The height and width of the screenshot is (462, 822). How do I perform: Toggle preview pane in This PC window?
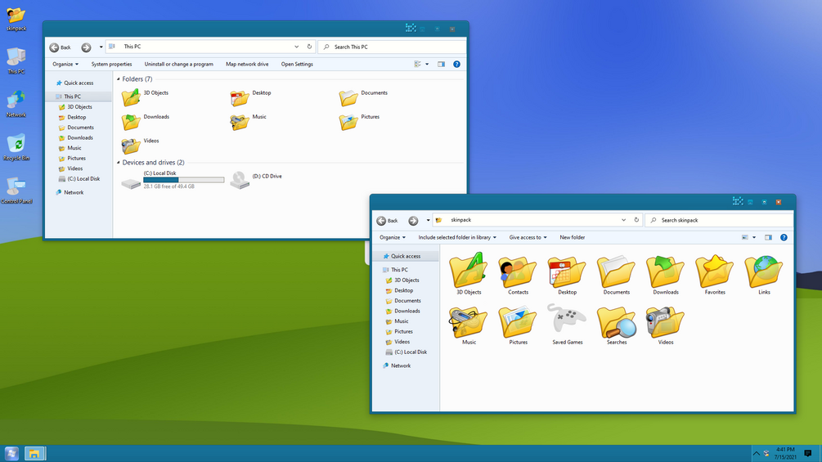pyautogui.click(x=442, y=64)
